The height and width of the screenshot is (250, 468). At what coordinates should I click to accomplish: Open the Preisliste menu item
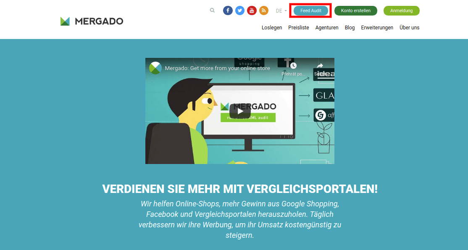(x=298, y=27)
